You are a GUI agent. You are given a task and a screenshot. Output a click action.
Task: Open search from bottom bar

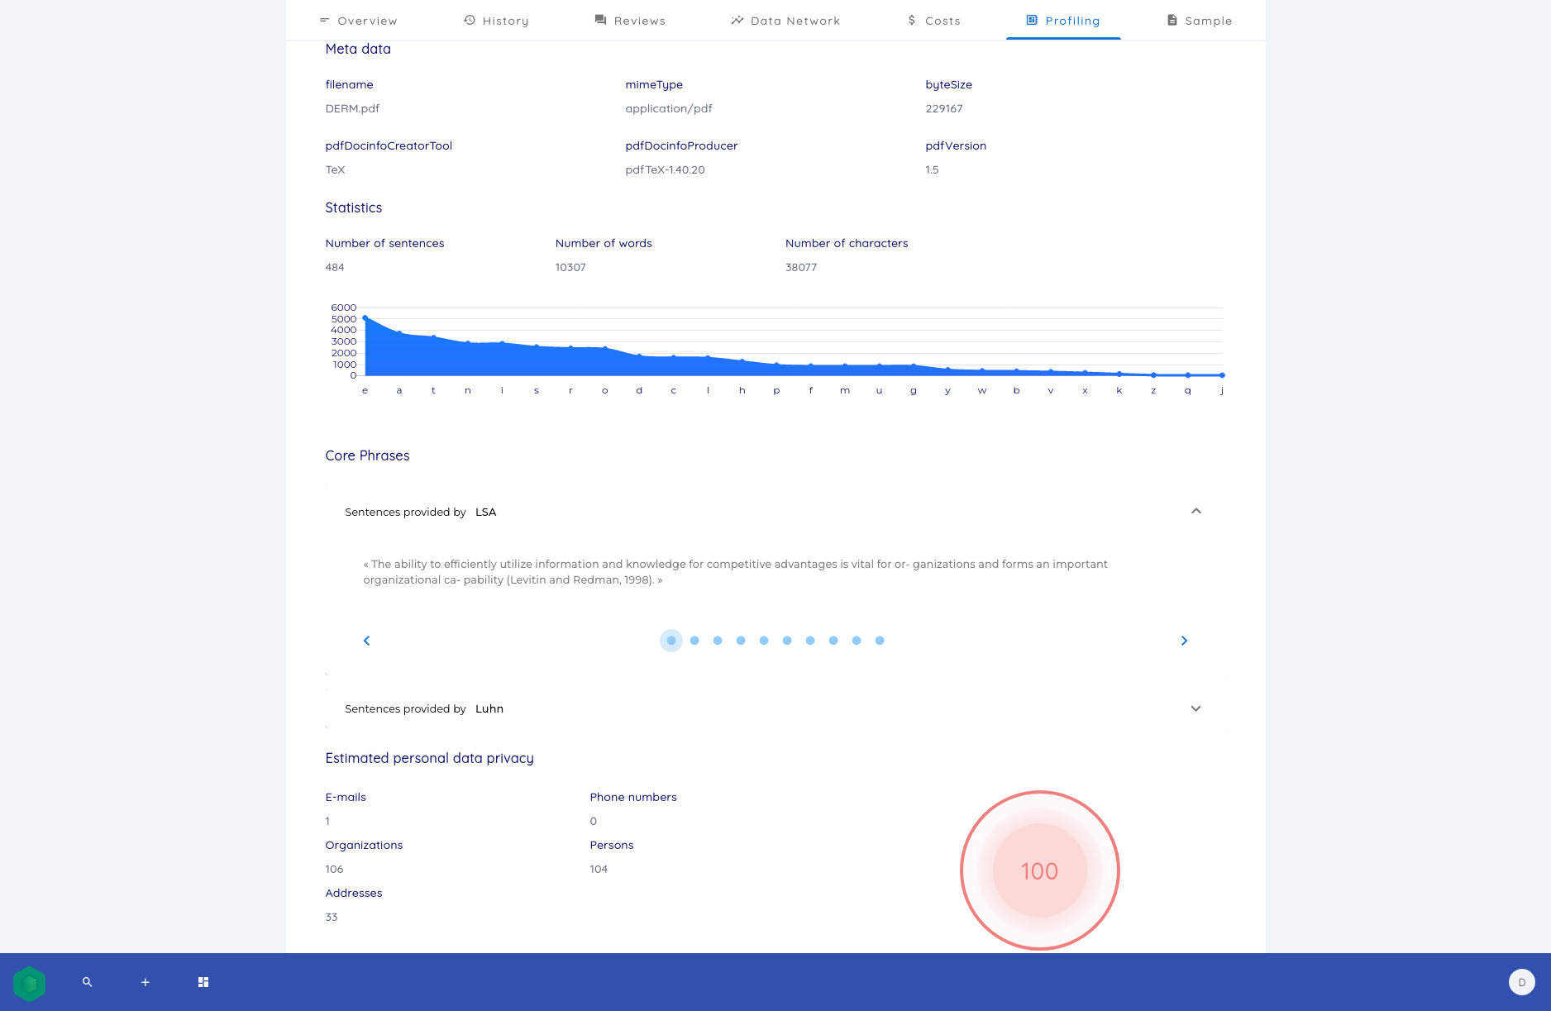pyautogui.click(x=87, y=982)
